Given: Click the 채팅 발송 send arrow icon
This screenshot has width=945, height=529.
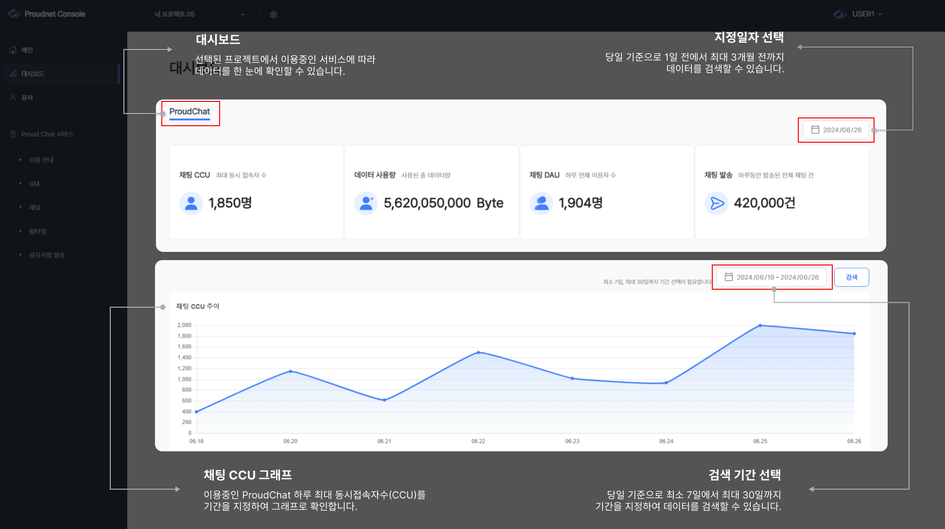Looking at the screenshot, I should pos(717,203).
